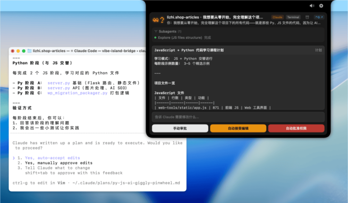Image resolution: width=348 pixels, height=203 pixels.
Task: Click the 'JavaScript + Python 代码学习课程计划' heading
Action: click(189, 50)
